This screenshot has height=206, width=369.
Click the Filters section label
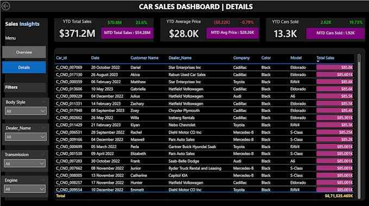coord(11,87)
